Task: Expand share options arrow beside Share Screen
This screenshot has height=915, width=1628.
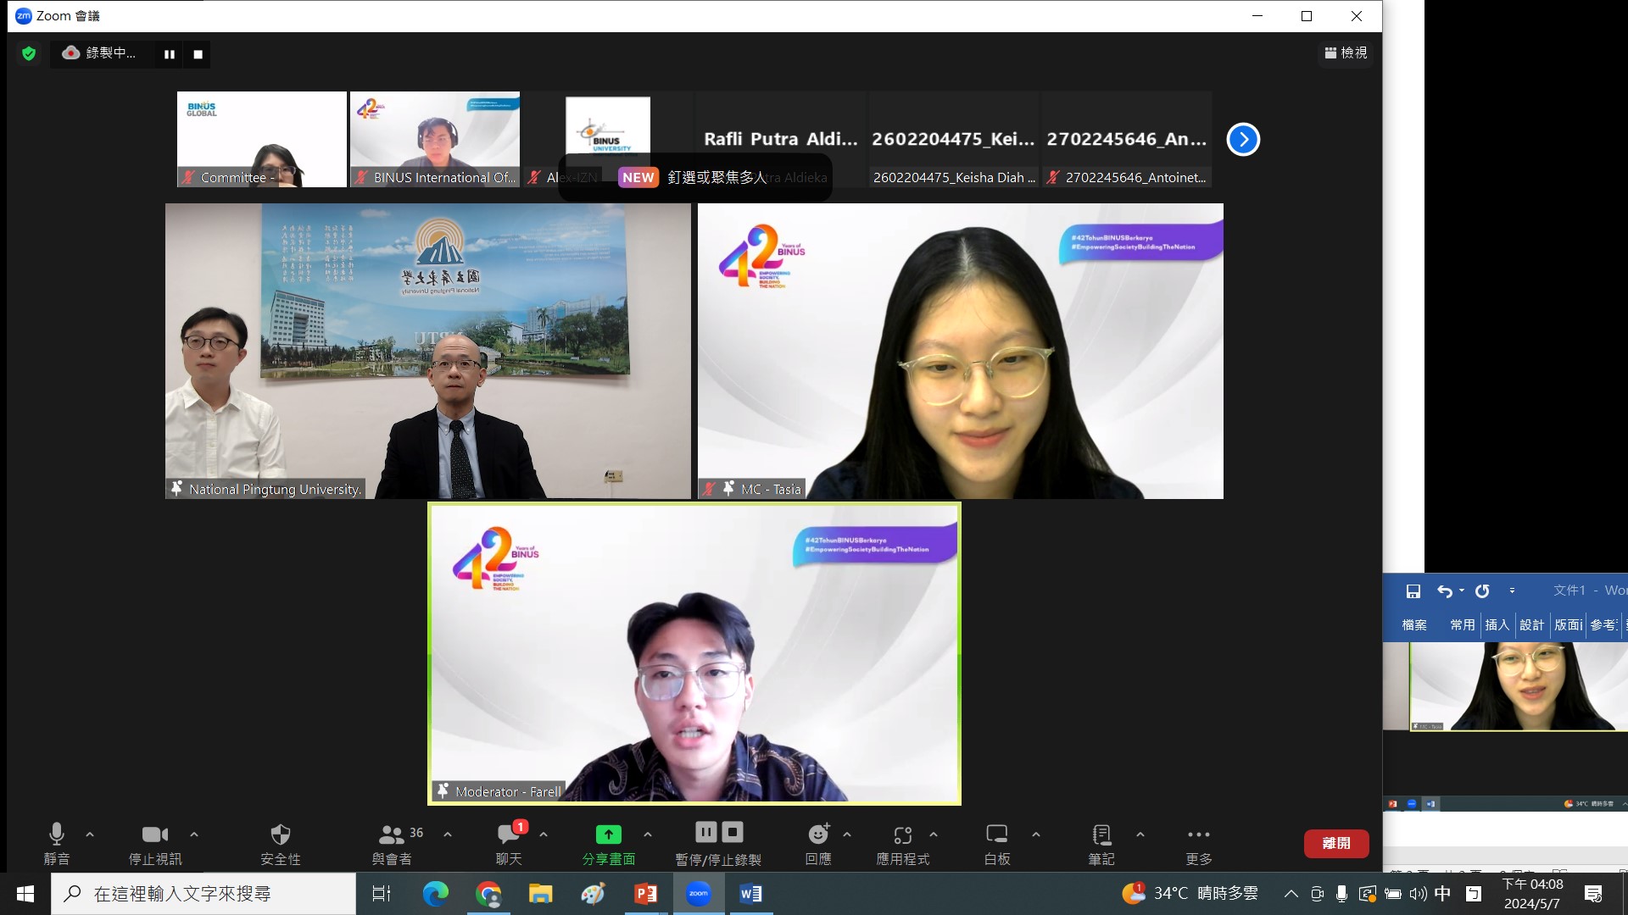Action: point(648,835)
